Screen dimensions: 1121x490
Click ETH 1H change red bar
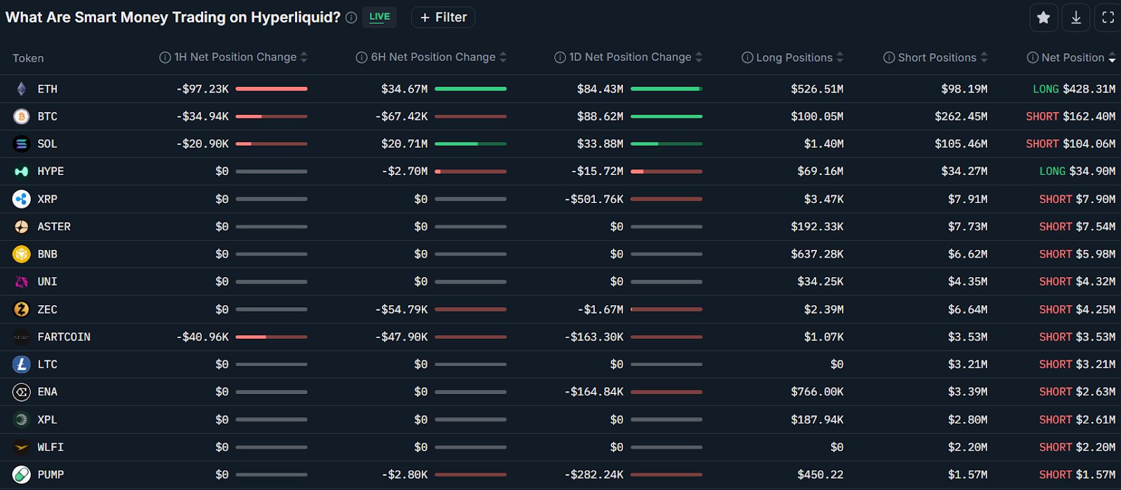[271, 89]
